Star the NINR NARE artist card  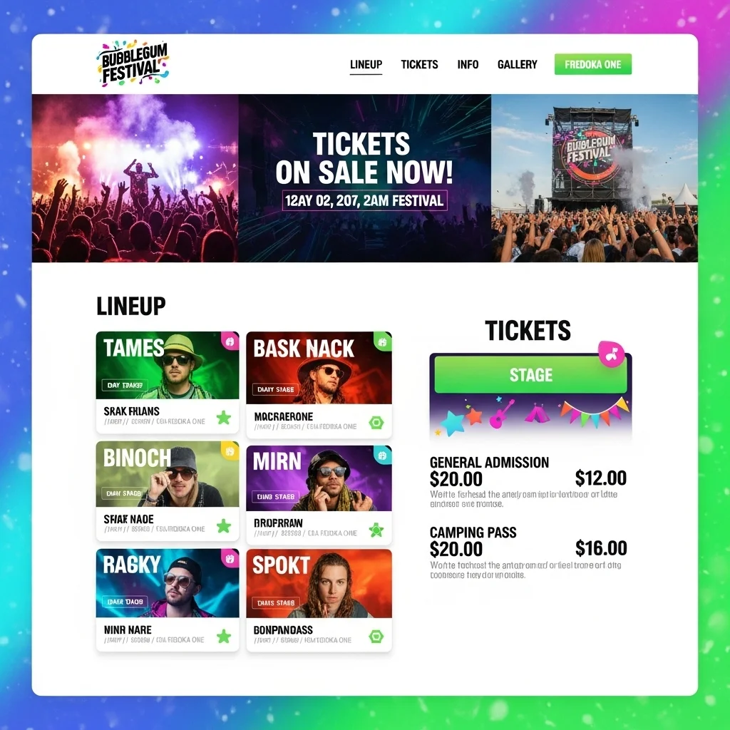tap(223, 636)
